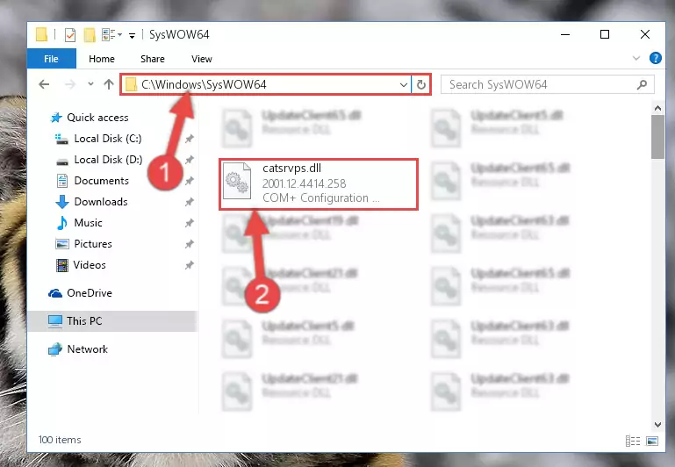
Task: Click the pin icon next to Documents
Action: pyautogui.click(x=189, y=181)
